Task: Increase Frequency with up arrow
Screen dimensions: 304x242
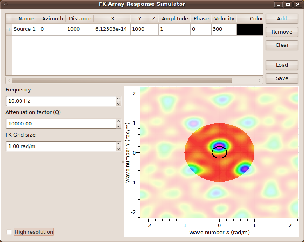Action: (119, 99)
